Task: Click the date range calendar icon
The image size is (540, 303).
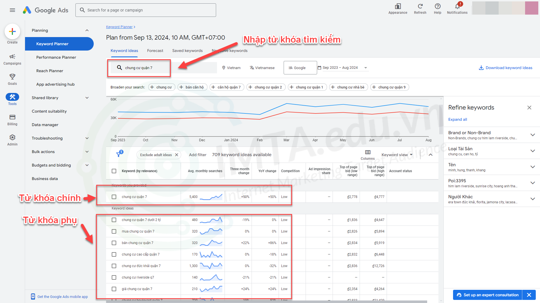Action: 319,68
